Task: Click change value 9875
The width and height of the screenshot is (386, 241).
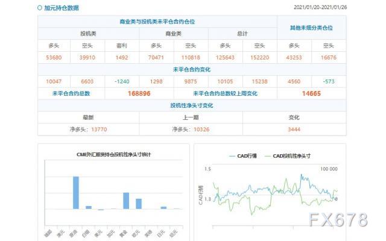Action: (191, 81)
